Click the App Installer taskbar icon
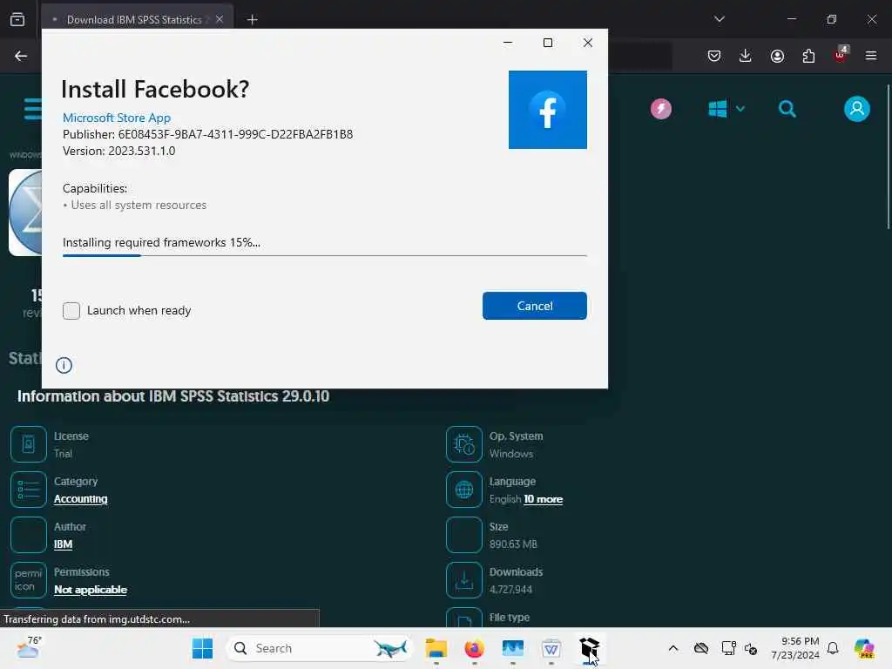 (x=590, y=648)
